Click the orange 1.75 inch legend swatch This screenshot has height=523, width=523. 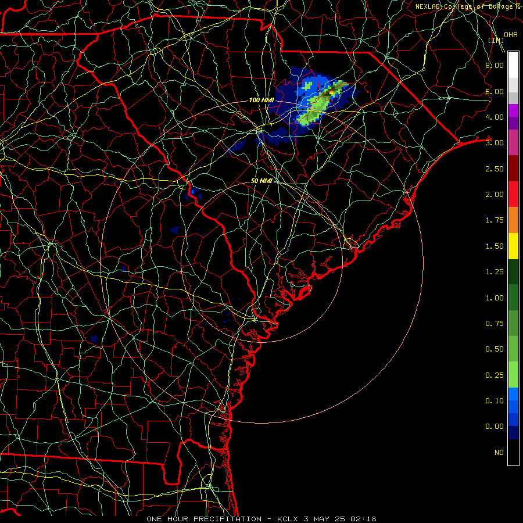(x=513, y=220)
